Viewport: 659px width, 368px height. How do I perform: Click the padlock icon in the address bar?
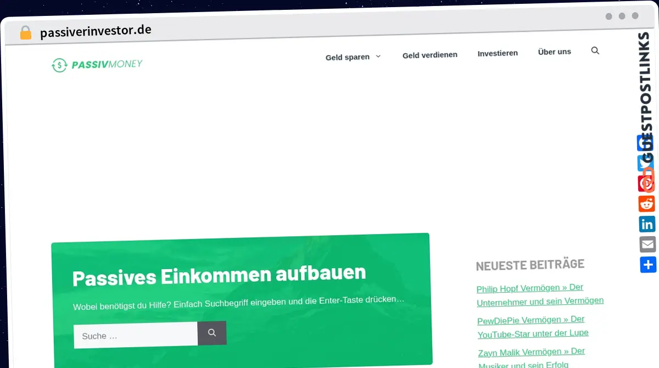(x=25, y=32)
